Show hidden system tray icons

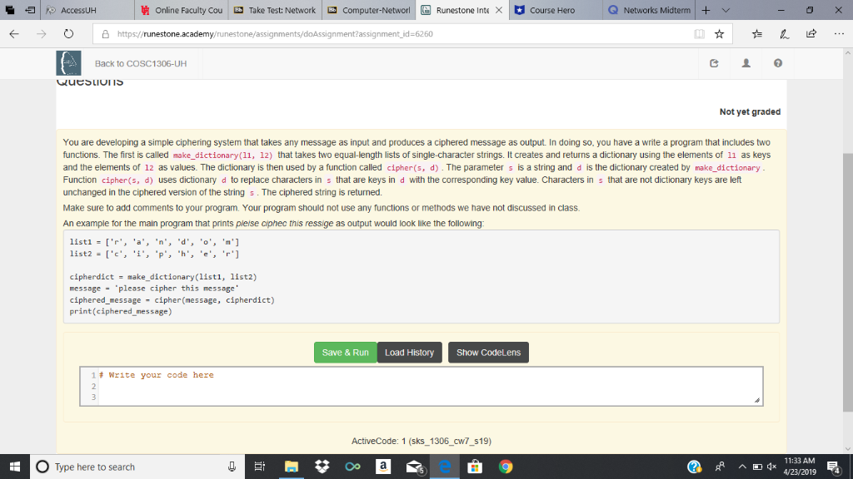point(742,467)
